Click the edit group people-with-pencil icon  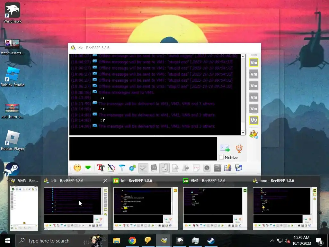click(254, 134)
